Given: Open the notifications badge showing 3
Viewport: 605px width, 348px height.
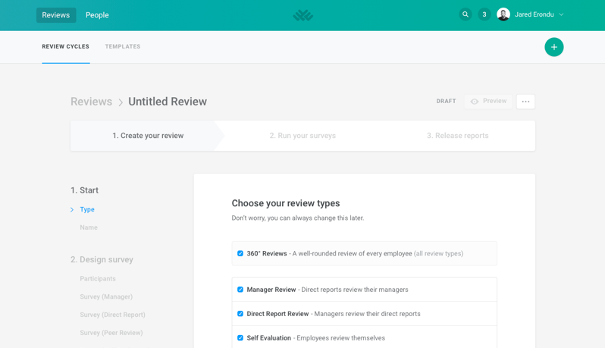Looking at the screenshot, I should (x=484, y=14).
